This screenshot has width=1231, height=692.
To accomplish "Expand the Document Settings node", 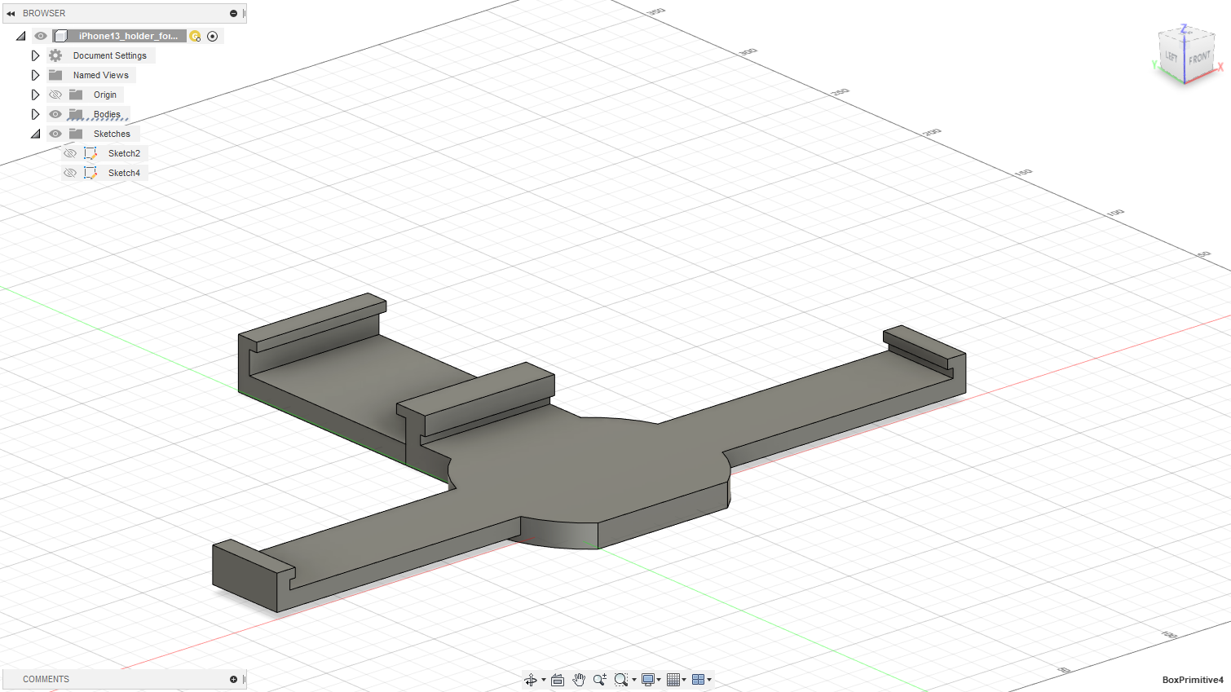I will [x=35, y=55].
